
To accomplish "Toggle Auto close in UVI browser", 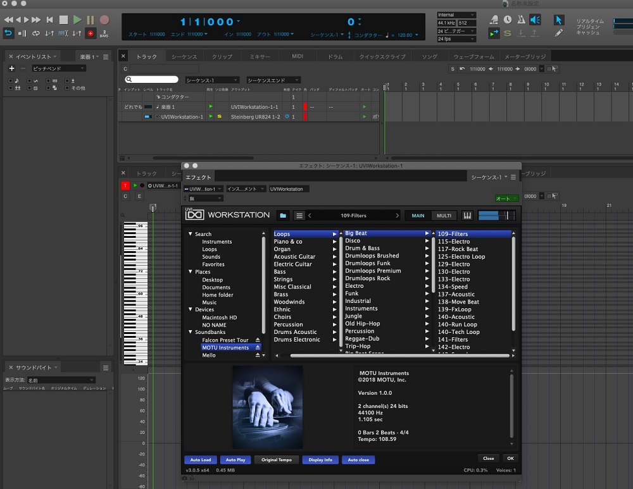I will pyautogui.click(x=358, y=459).
